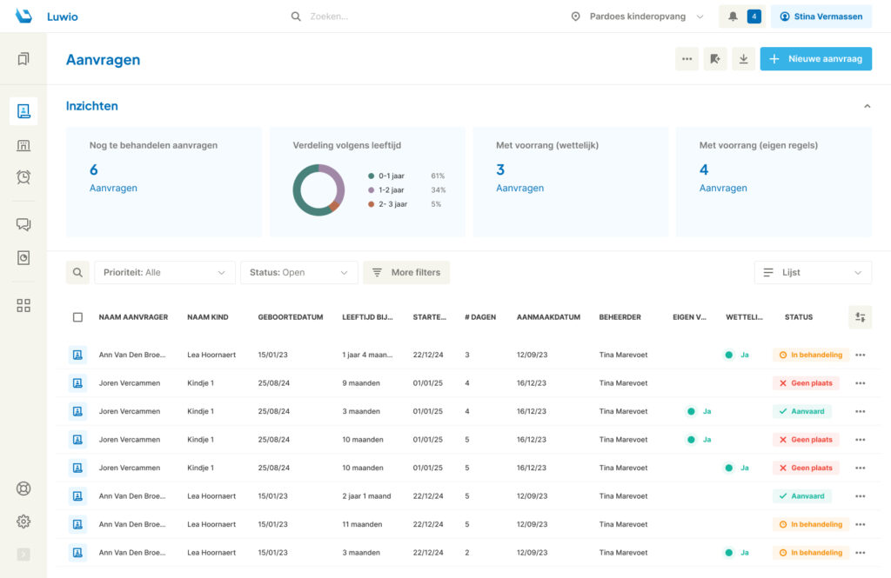
Task: Open the Prioriteit: Alle dropdown
Action: [164, 273]
